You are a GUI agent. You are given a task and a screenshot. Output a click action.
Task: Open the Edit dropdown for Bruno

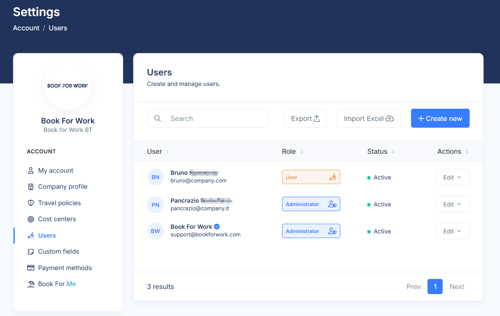[452, 177]
